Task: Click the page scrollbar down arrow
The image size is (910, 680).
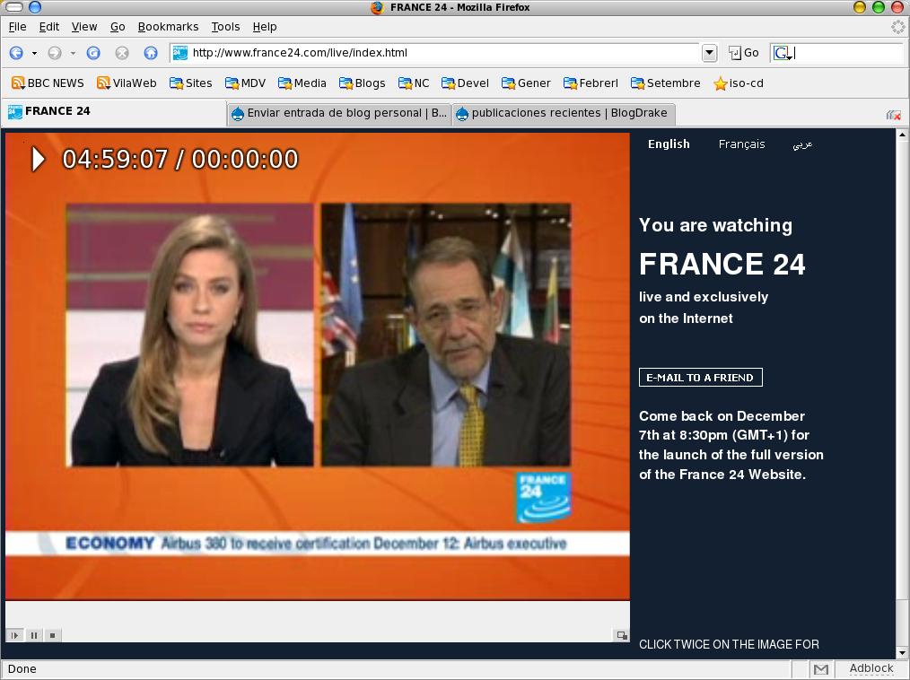Action: click(x=902, y=653)
